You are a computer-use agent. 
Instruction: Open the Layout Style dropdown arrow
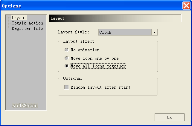point(154,32)
